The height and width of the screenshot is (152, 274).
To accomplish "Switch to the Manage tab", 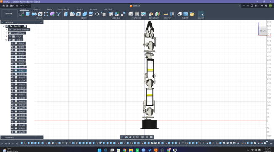I will pos(94,9).
